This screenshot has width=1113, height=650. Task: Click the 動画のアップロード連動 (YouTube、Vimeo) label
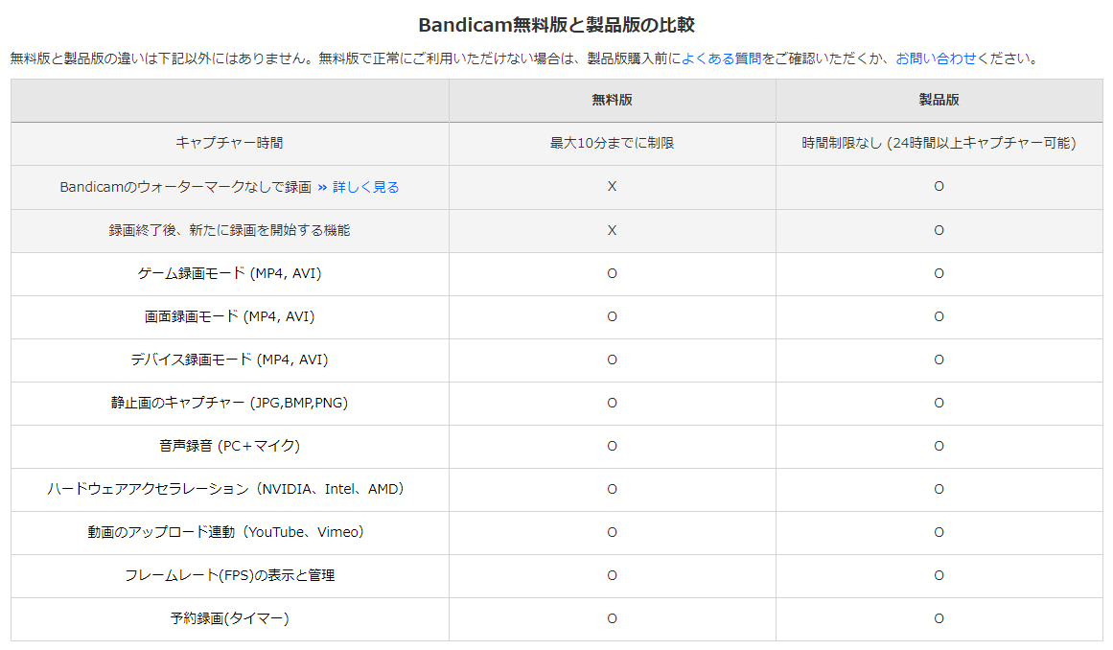225,533
